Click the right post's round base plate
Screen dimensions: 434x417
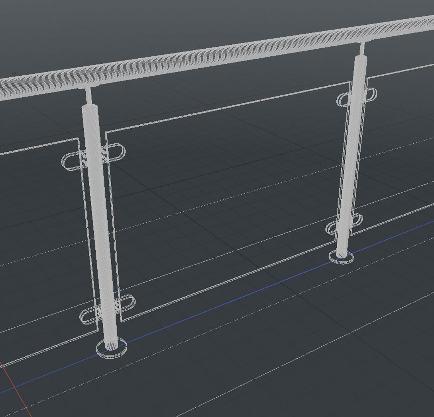(341, 257)
